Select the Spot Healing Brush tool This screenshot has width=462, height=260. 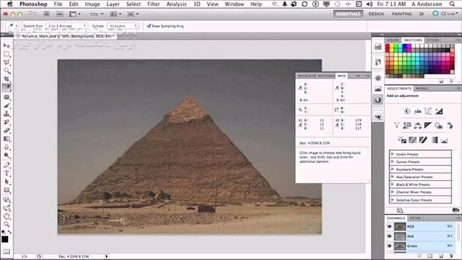tap(7, 97)
